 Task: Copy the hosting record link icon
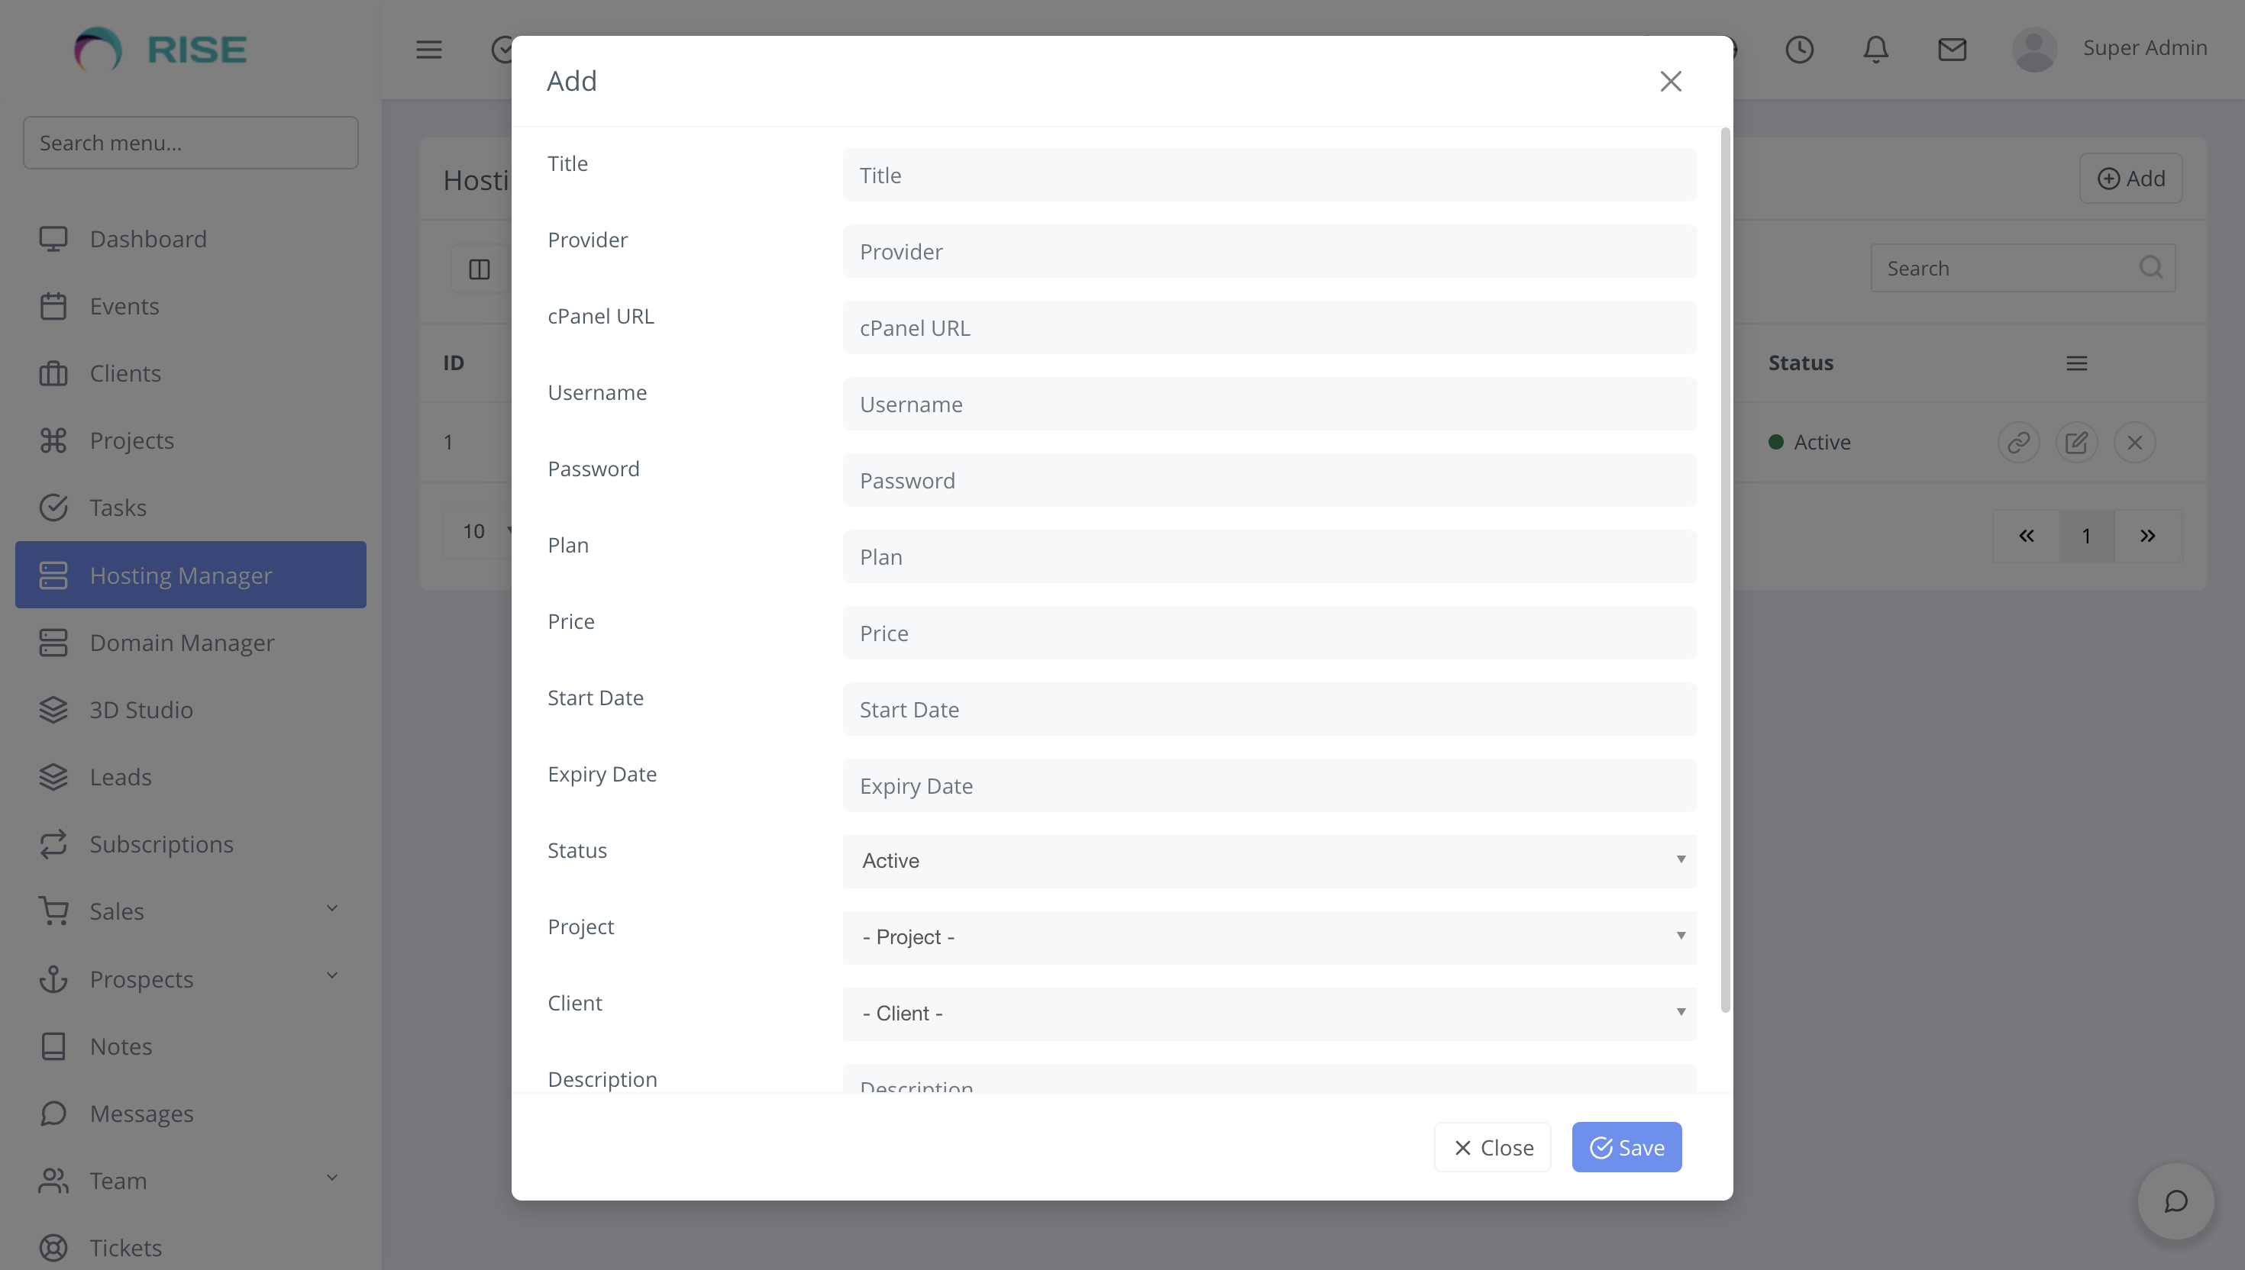pos(2018,442)
